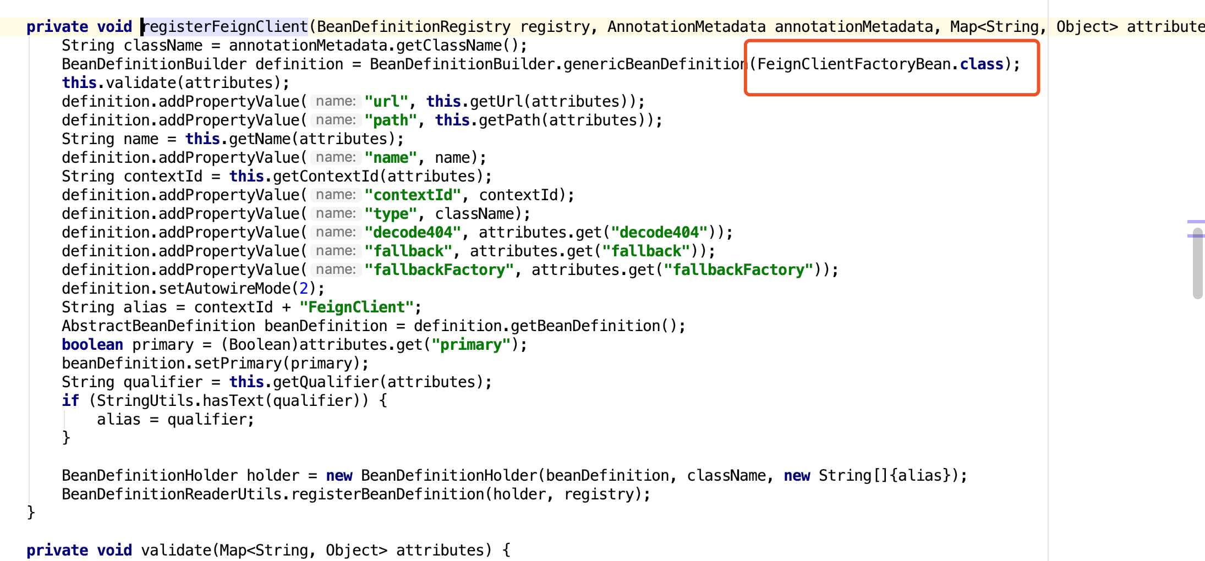The image size is (1205, 561).
Task: Click the AnnotationMetadata parameter type
Action: tap(687, 26)
